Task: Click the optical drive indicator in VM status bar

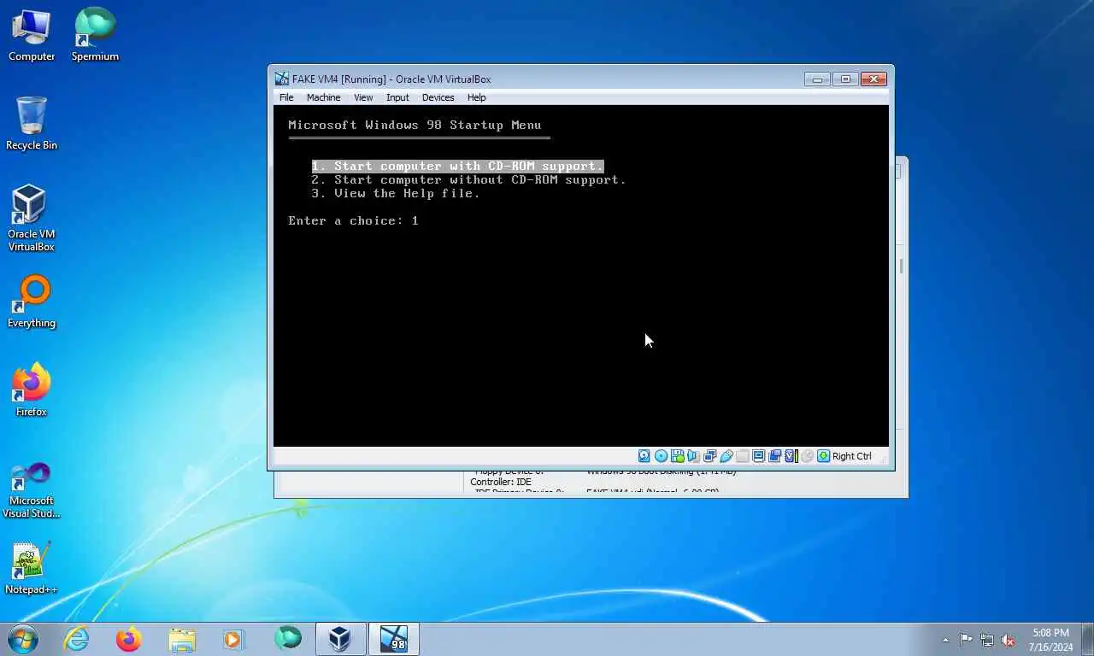Action: click(661, 456)
